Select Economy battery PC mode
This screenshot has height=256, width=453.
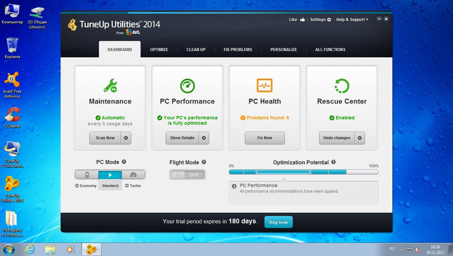(87, 175)
